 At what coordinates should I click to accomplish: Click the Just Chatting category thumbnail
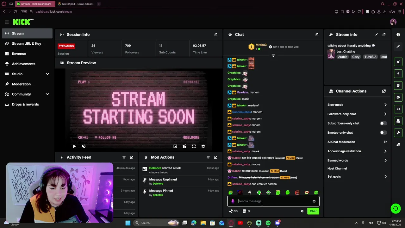pyautogui.click(x=331, y=54)
